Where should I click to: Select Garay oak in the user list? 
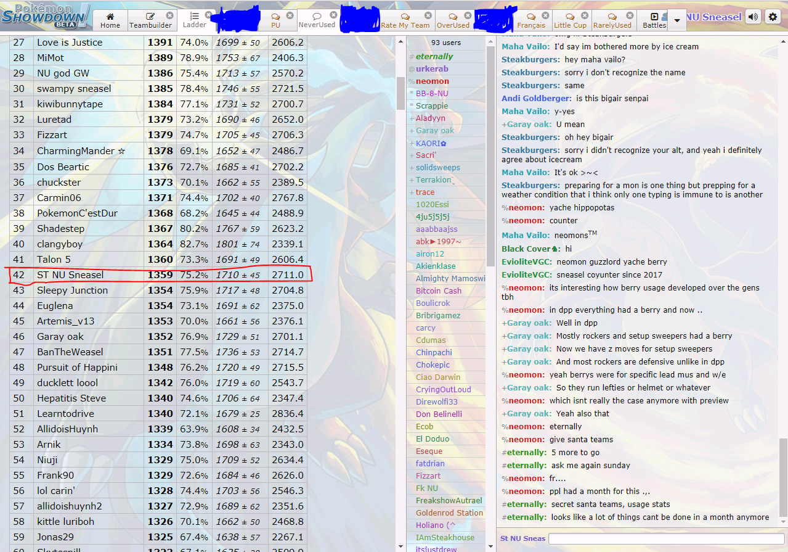[x=434, y=130]
